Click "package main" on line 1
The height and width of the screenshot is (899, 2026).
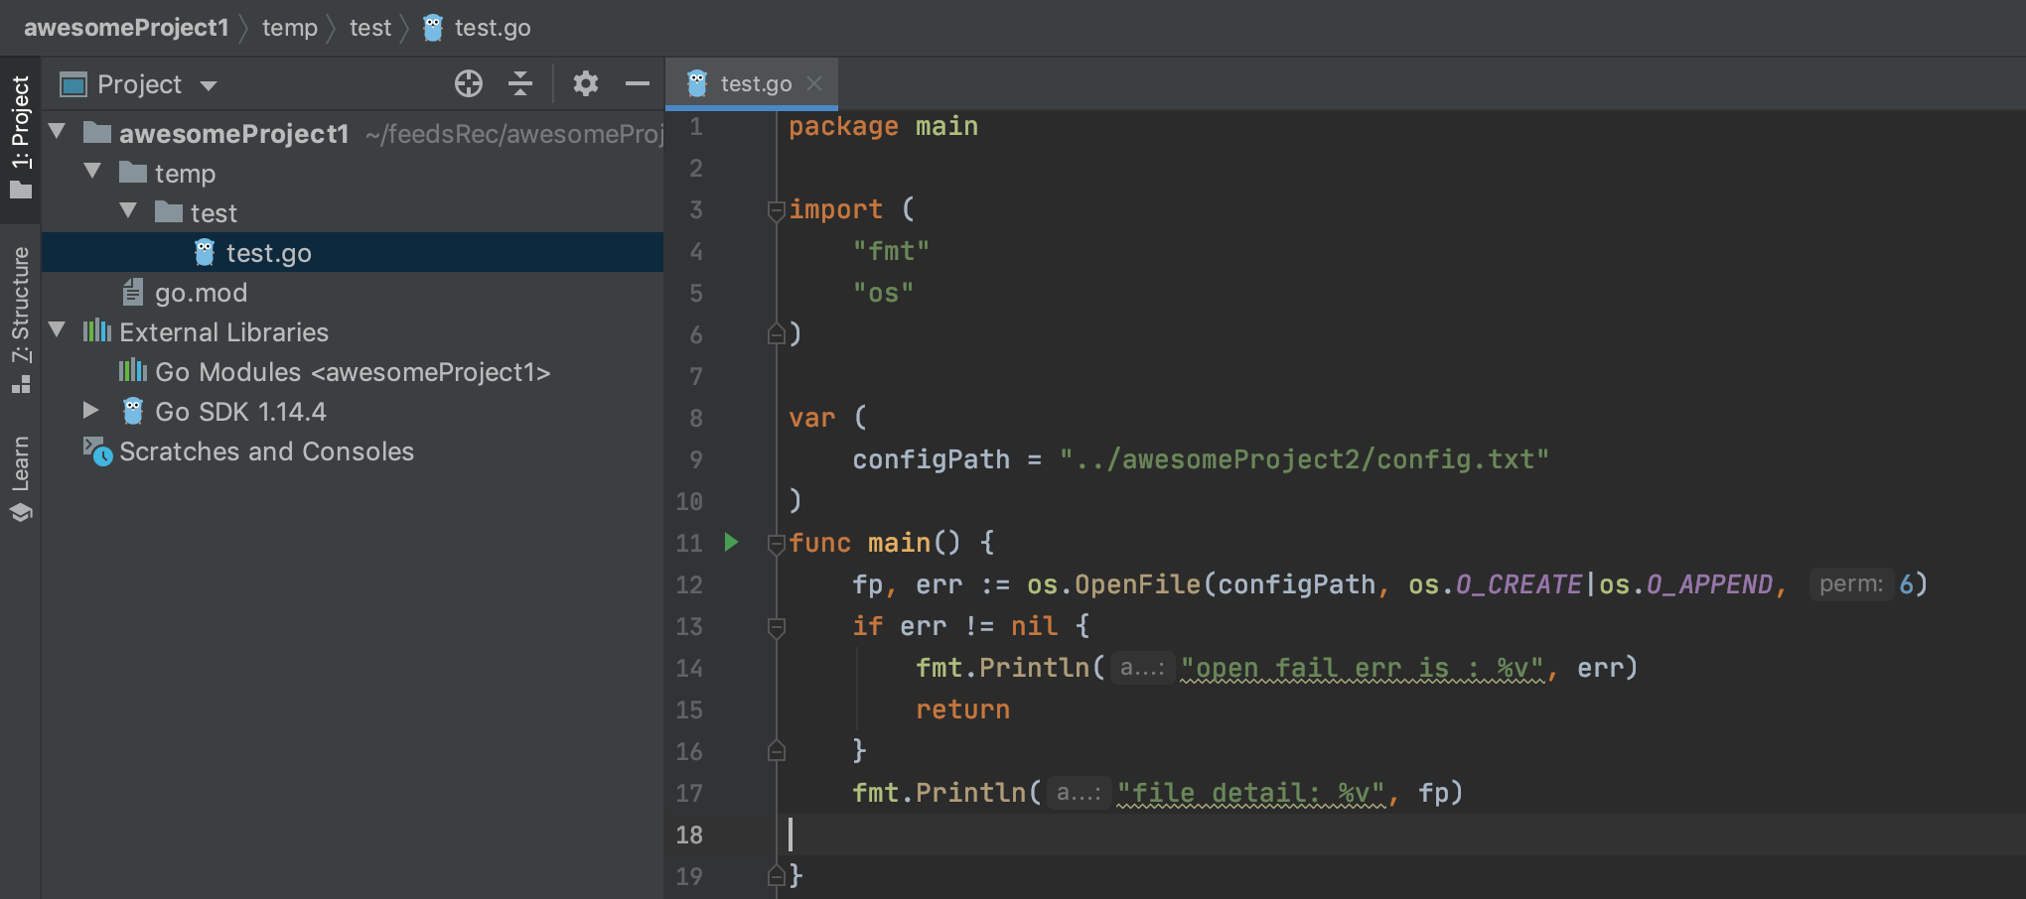[883, 126]
